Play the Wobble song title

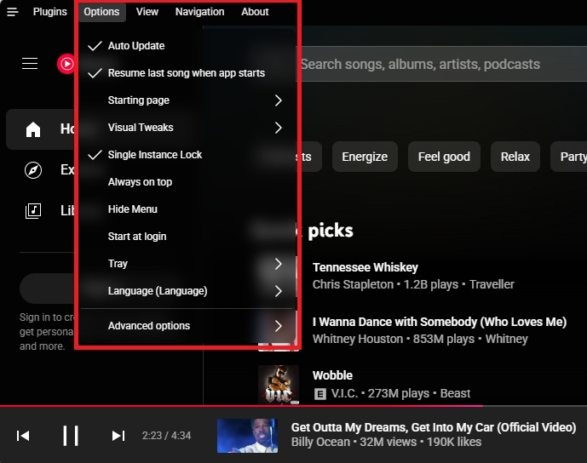(332, 375)
